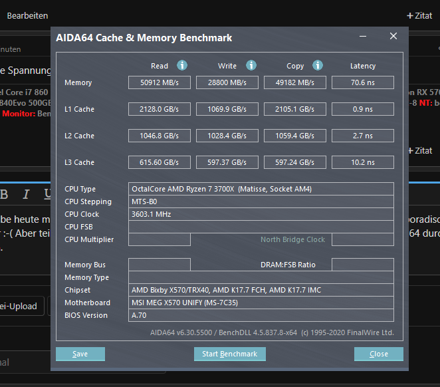
Task: Click the Read column header
Action: [160, 66]
